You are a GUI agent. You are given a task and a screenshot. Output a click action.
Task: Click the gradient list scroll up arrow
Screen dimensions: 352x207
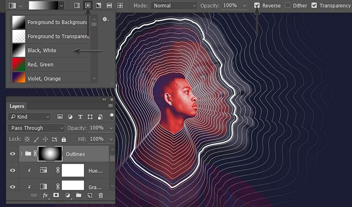point(94,20)
